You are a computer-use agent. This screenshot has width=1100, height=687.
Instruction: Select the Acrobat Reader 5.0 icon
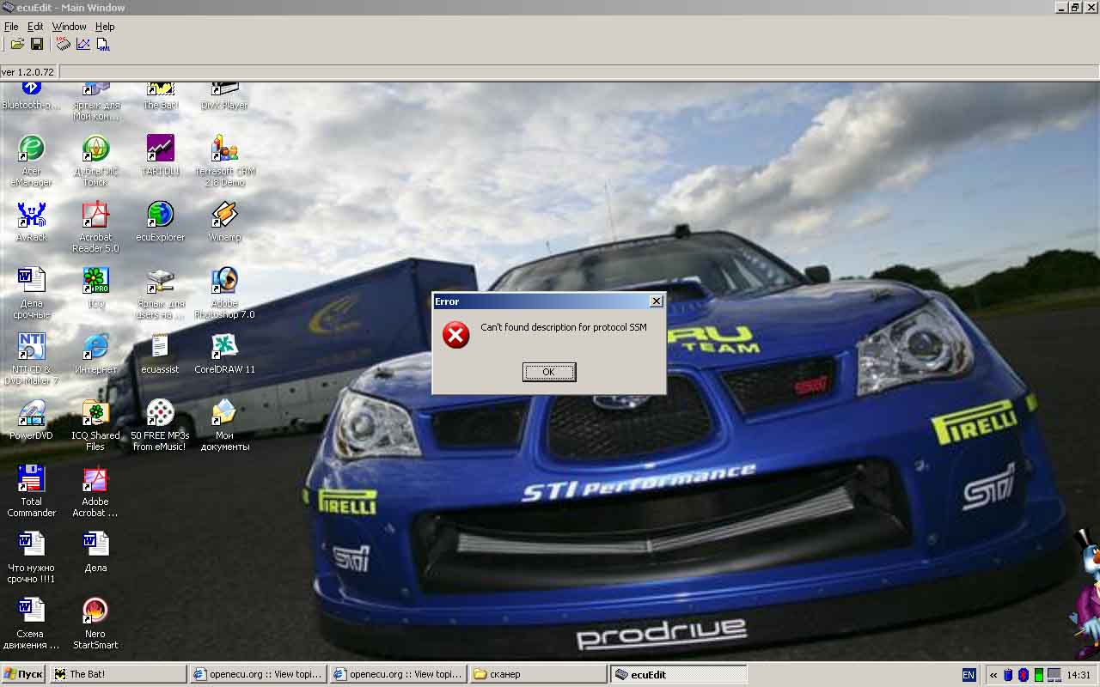pyautogui.click(x=95, y=227)
